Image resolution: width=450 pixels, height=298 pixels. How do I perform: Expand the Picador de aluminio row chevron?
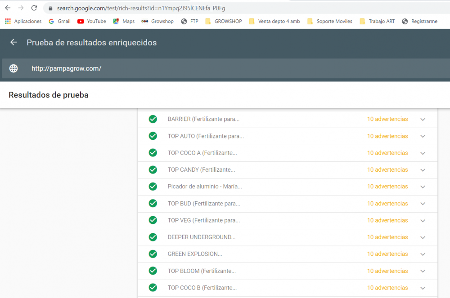(x=423, y=187)
